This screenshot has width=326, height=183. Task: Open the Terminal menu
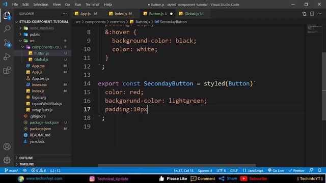(92, 5)
